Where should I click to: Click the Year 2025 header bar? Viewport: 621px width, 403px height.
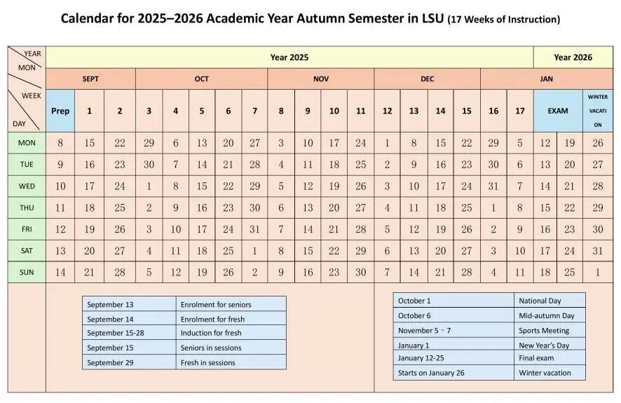[x=289, y=57]
